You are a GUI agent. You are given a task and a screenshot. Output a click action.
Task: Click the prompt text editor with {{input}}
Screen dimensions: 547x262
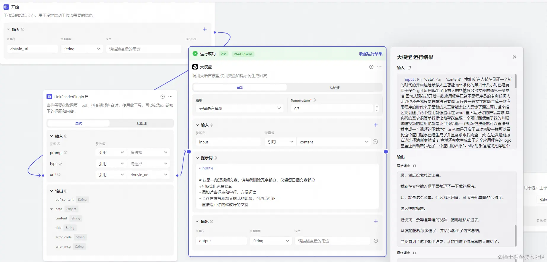(287, 186)
